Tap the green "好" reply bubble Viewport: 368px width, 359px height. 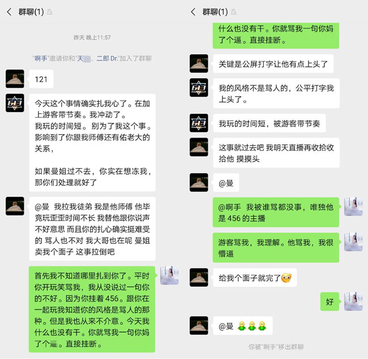pos(330,302)
